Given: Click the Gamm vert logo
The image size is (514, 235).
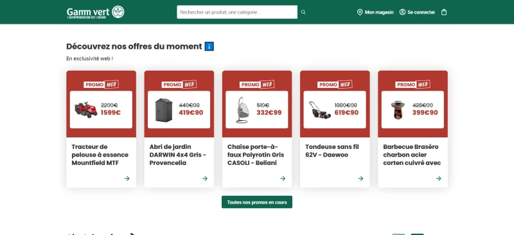Looking at the screenshot, I should 95,12.
